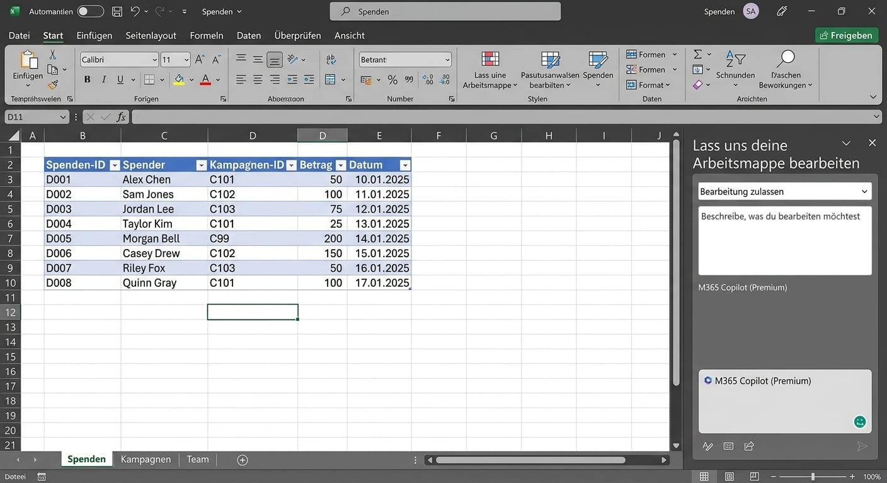Click the Schnunden sort and filter icon
The height and width of the screenshot is (483, 887).
click(735, 60)
